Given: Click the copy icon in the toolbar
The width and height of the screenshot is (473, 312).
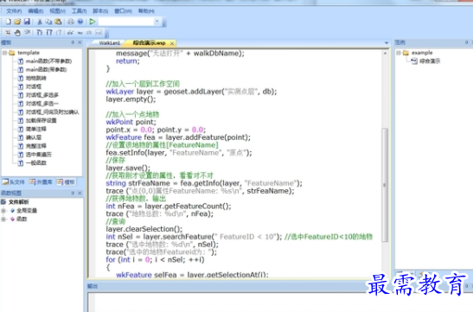Looking at the screenshot, I should click(48, 22).
